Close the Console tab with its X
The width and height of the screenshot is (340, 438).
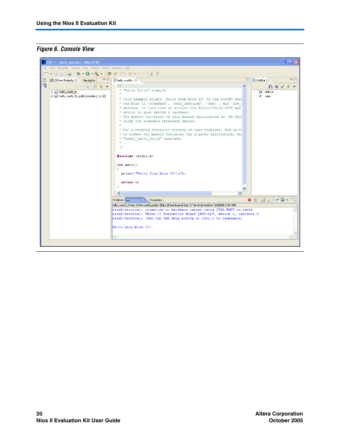point(142,200)
